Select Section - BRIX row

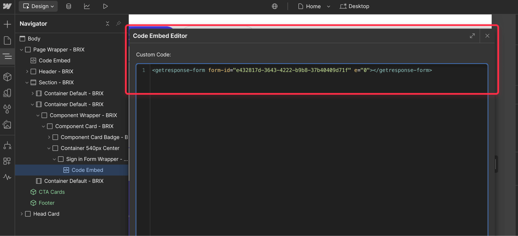pos(72,82)
